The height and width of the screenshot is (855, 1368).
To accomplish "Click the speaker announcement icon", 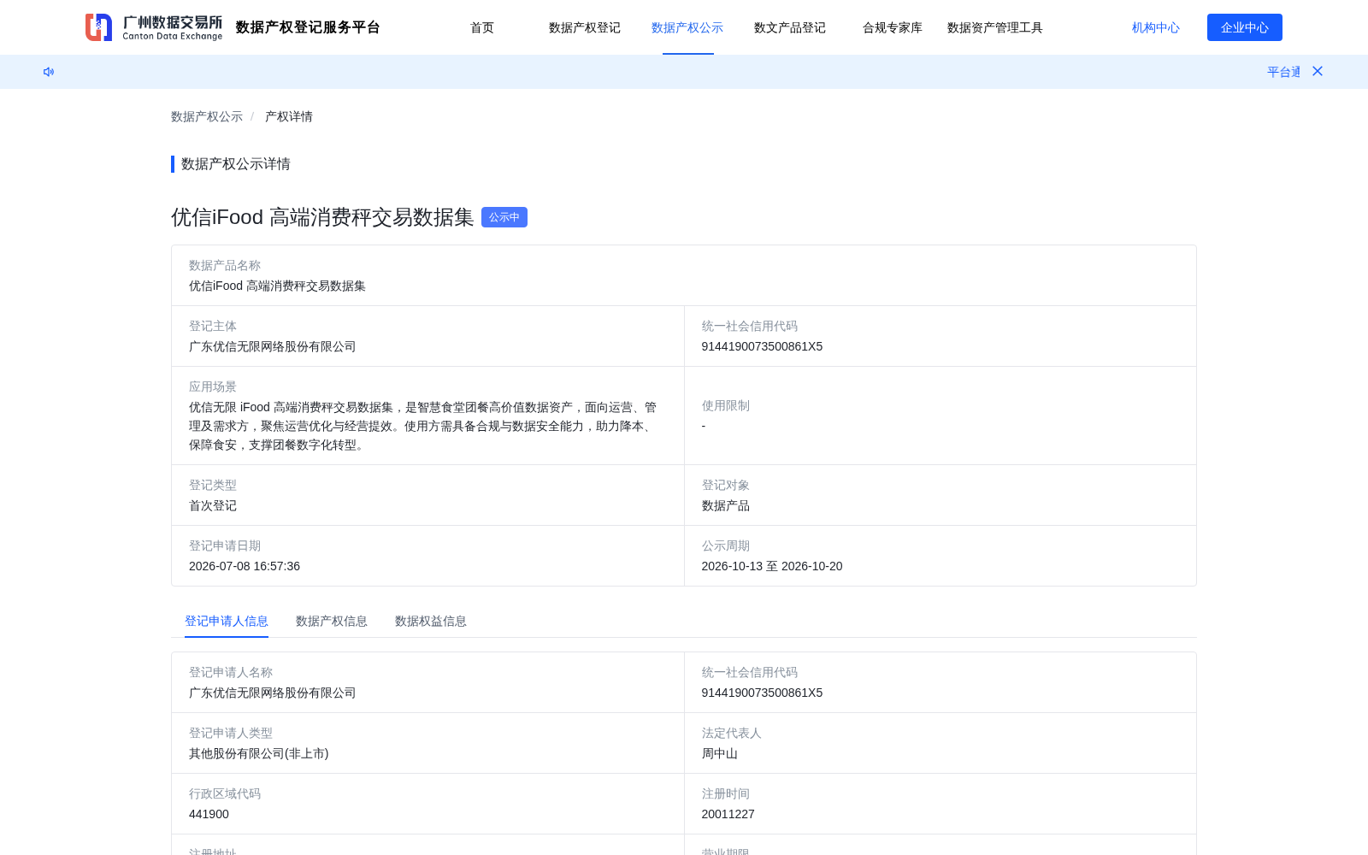I will coord(49,72).
